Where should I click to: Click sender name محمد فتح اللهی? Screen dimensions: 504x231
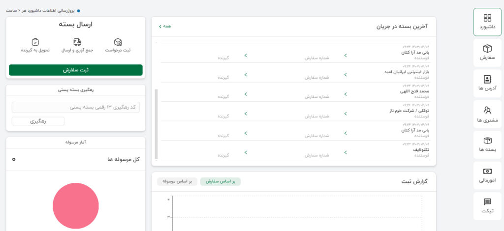[414, 91]
